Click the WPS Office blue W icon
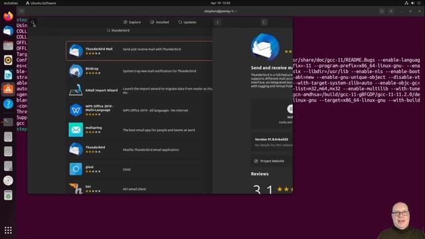Image resolution: width=425 pixels, height=239 pixels. click(76, 110)
